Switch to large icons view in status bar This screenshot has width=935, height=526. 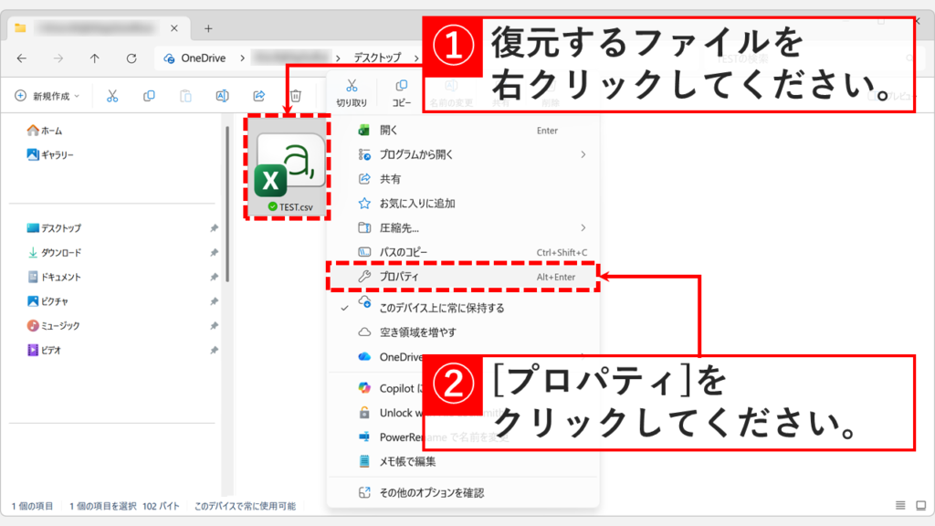click(x=920, y=506)
